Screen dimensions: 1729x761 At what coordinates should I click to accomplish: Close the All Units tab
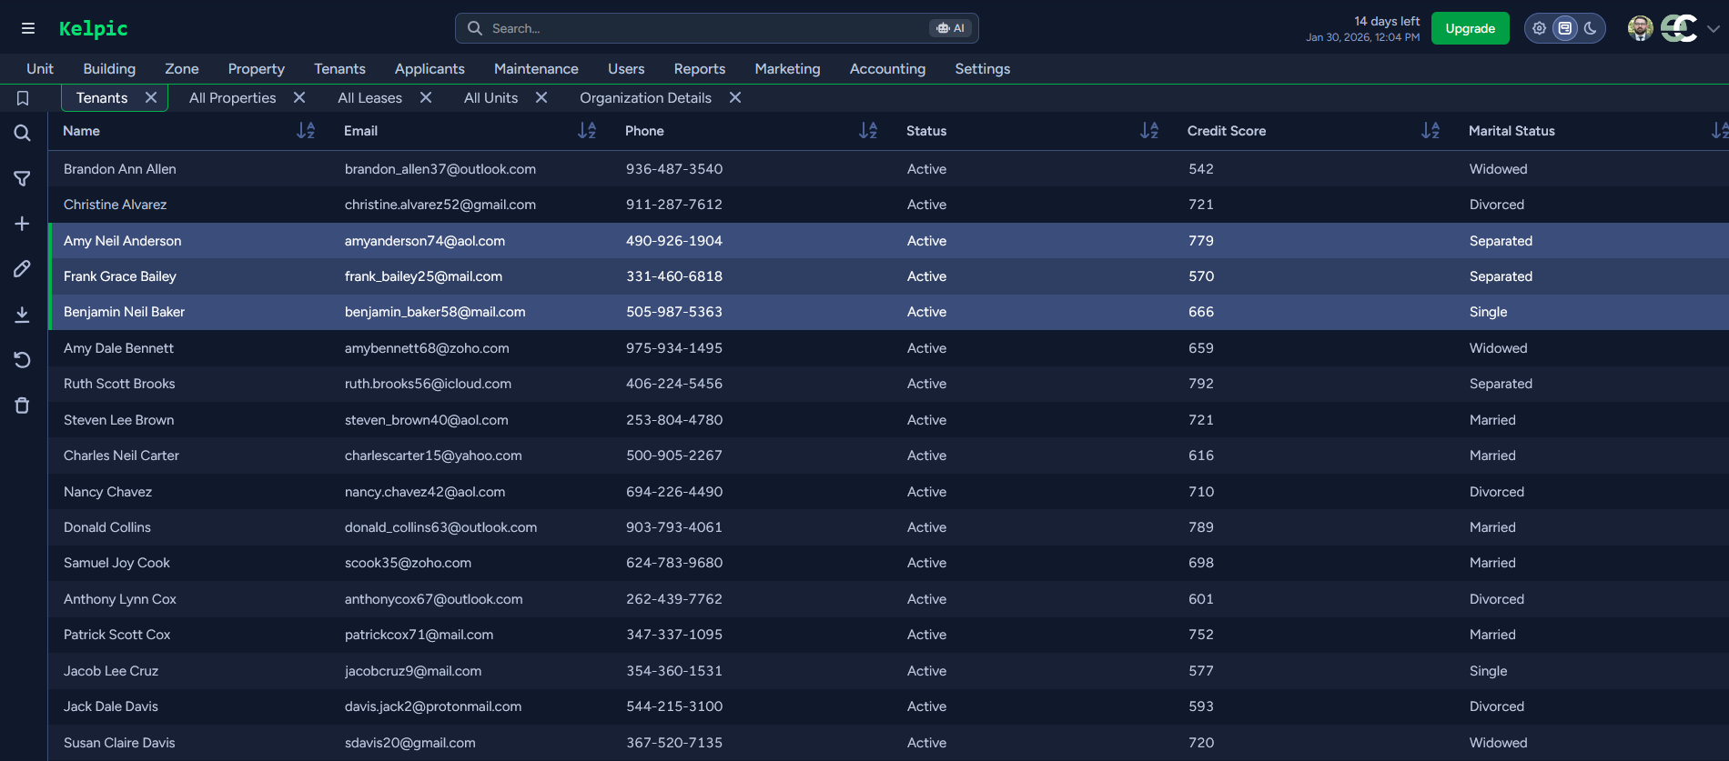coord(541,97)
